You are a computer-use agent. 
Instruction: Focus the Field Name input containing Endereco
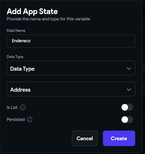71,41
